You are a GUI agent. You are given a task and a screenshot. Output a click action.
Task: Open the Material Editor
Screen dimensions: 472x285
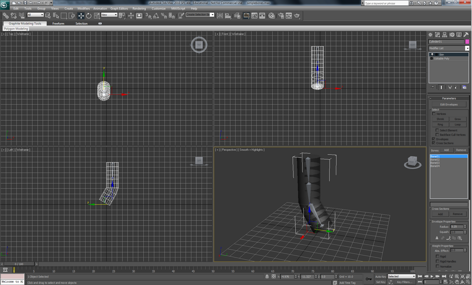pyautogui.click(x=272, y=16)
